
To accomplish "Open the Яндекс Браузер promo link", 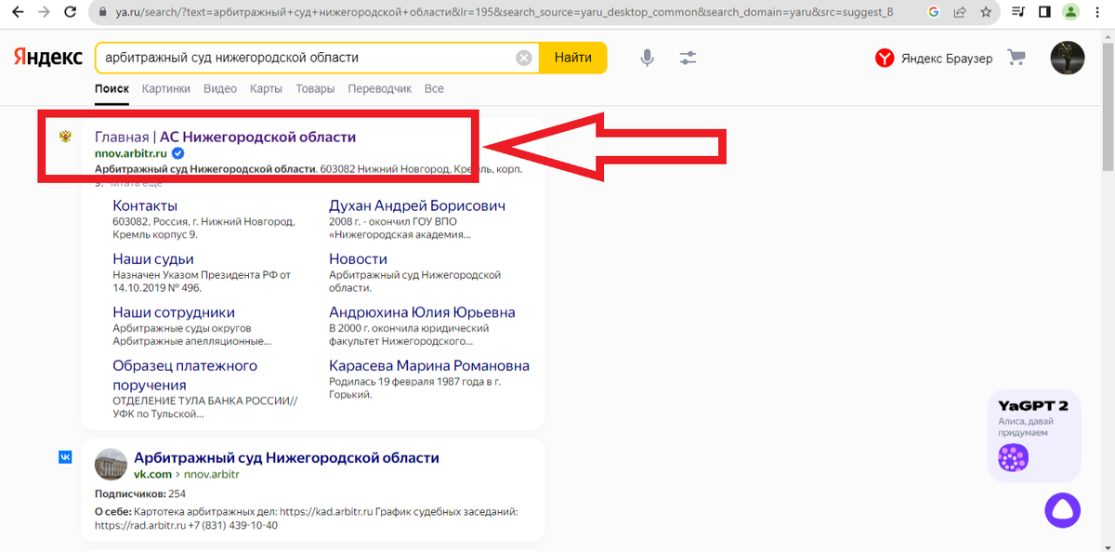I will (x=934, y=59).
